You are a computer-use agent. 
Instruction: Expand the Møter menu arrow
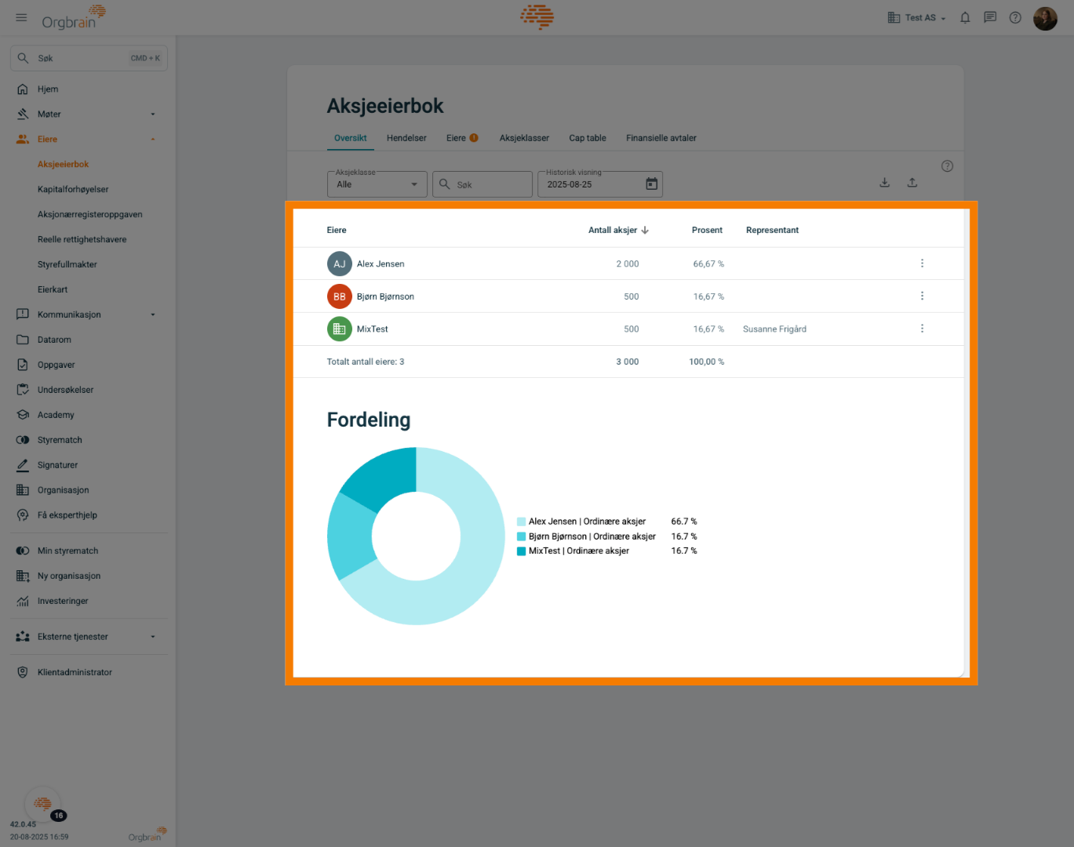tap(153, 115)
